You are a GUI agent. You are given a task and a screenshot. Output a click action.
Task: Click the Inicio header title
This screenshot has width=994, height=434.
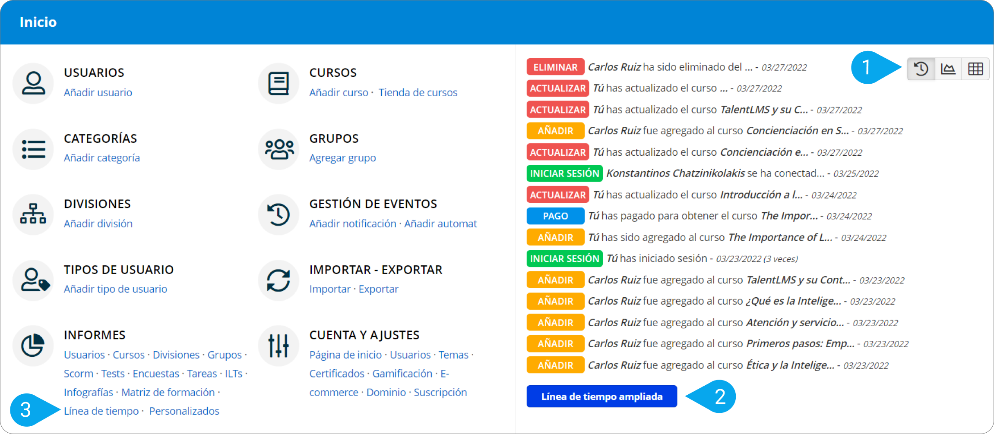tap(38, 22)
